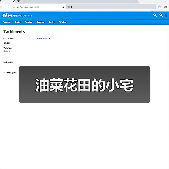Open the three-dot menu in the blue header
Viewport: 169px width, 169px height.
point(166,15)
